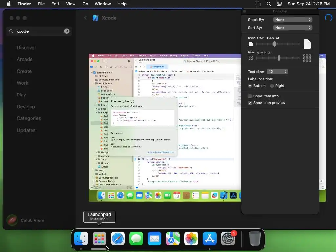Viewport: 336px width, 252px height.
Task: Uncheck Show icon preview
Action: point(250,103)
